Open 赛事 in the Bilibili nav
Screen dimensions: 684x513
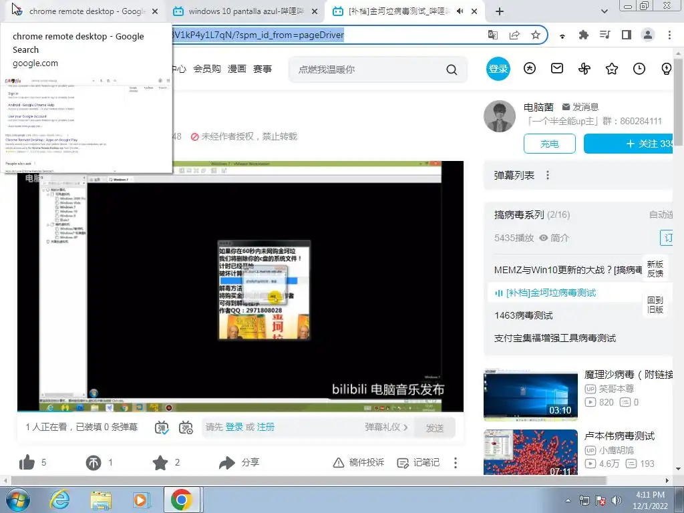(262, 69)
